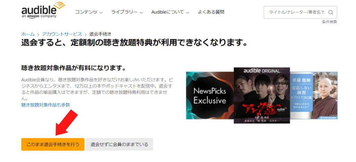Expand the ライブラリー dropdown chevron
This screenshot has height=162, width=356.
(x=141, y=13)
